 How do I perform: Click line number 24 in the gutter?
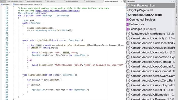7,40
